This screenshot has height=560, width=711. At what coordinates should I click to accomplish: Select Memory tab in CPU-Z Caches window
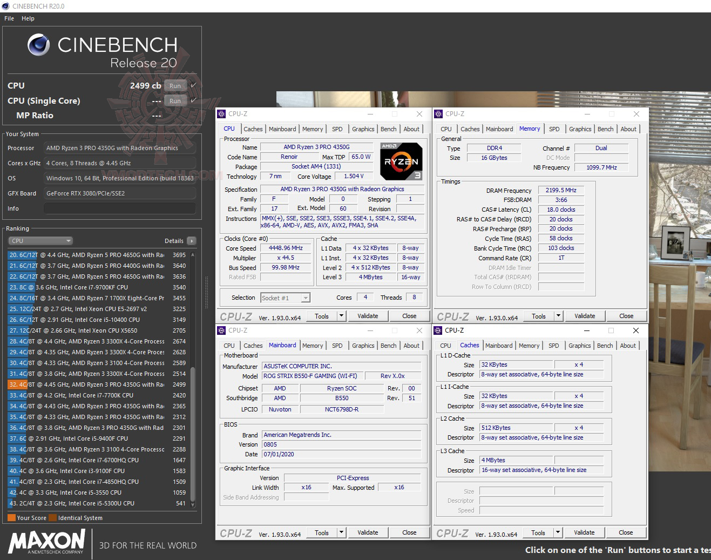(529, 346)
